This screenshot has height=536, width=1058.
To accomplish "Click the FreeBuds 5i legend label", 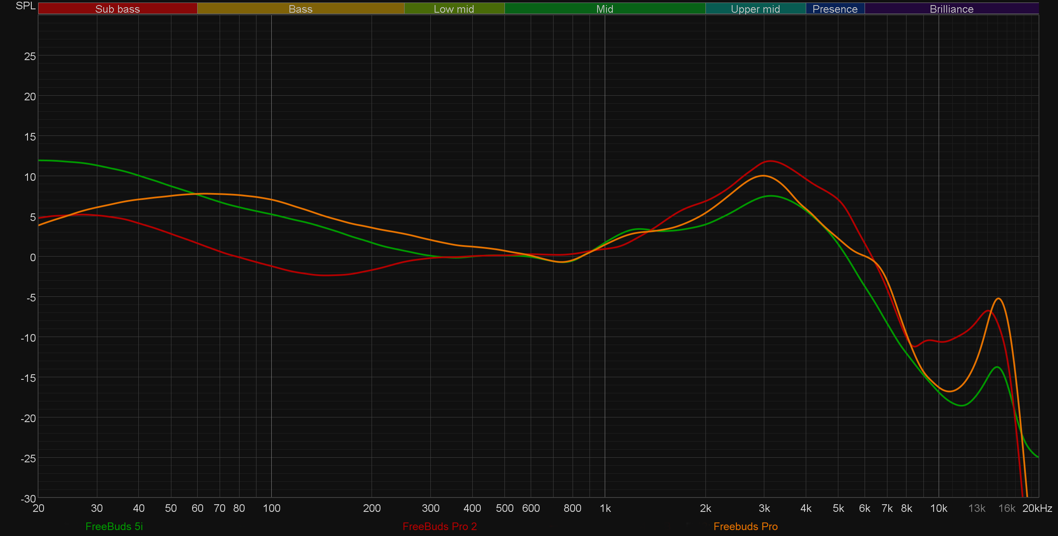I will [114, 526].
